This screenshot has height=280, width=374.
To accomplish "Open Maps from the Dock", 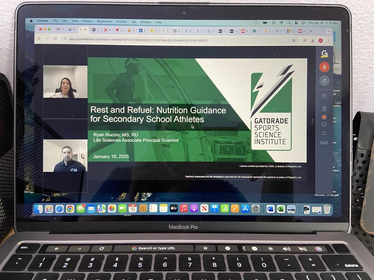I will [102, 209].
